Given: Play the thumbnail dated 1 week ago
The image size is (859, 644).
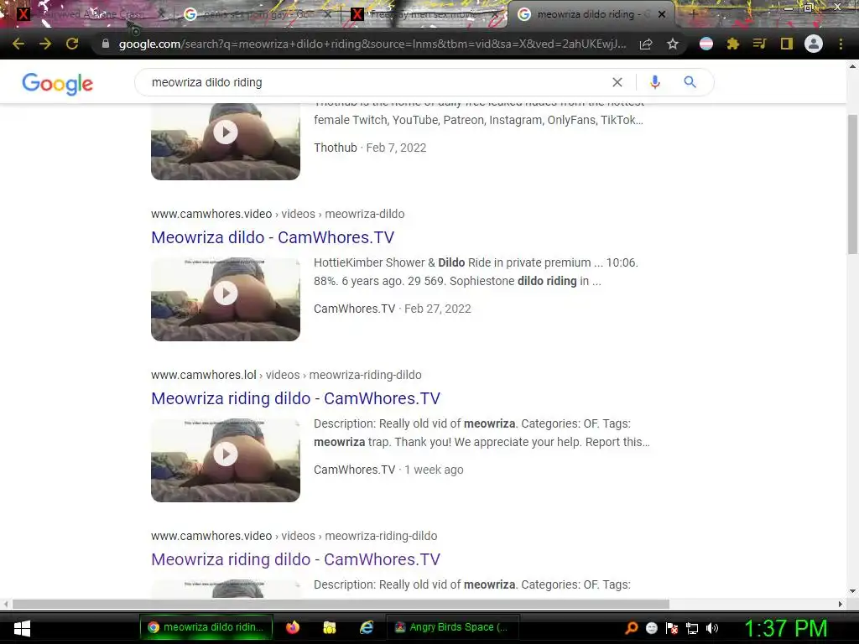Looking at the screenshot, I should coord(226,460).
